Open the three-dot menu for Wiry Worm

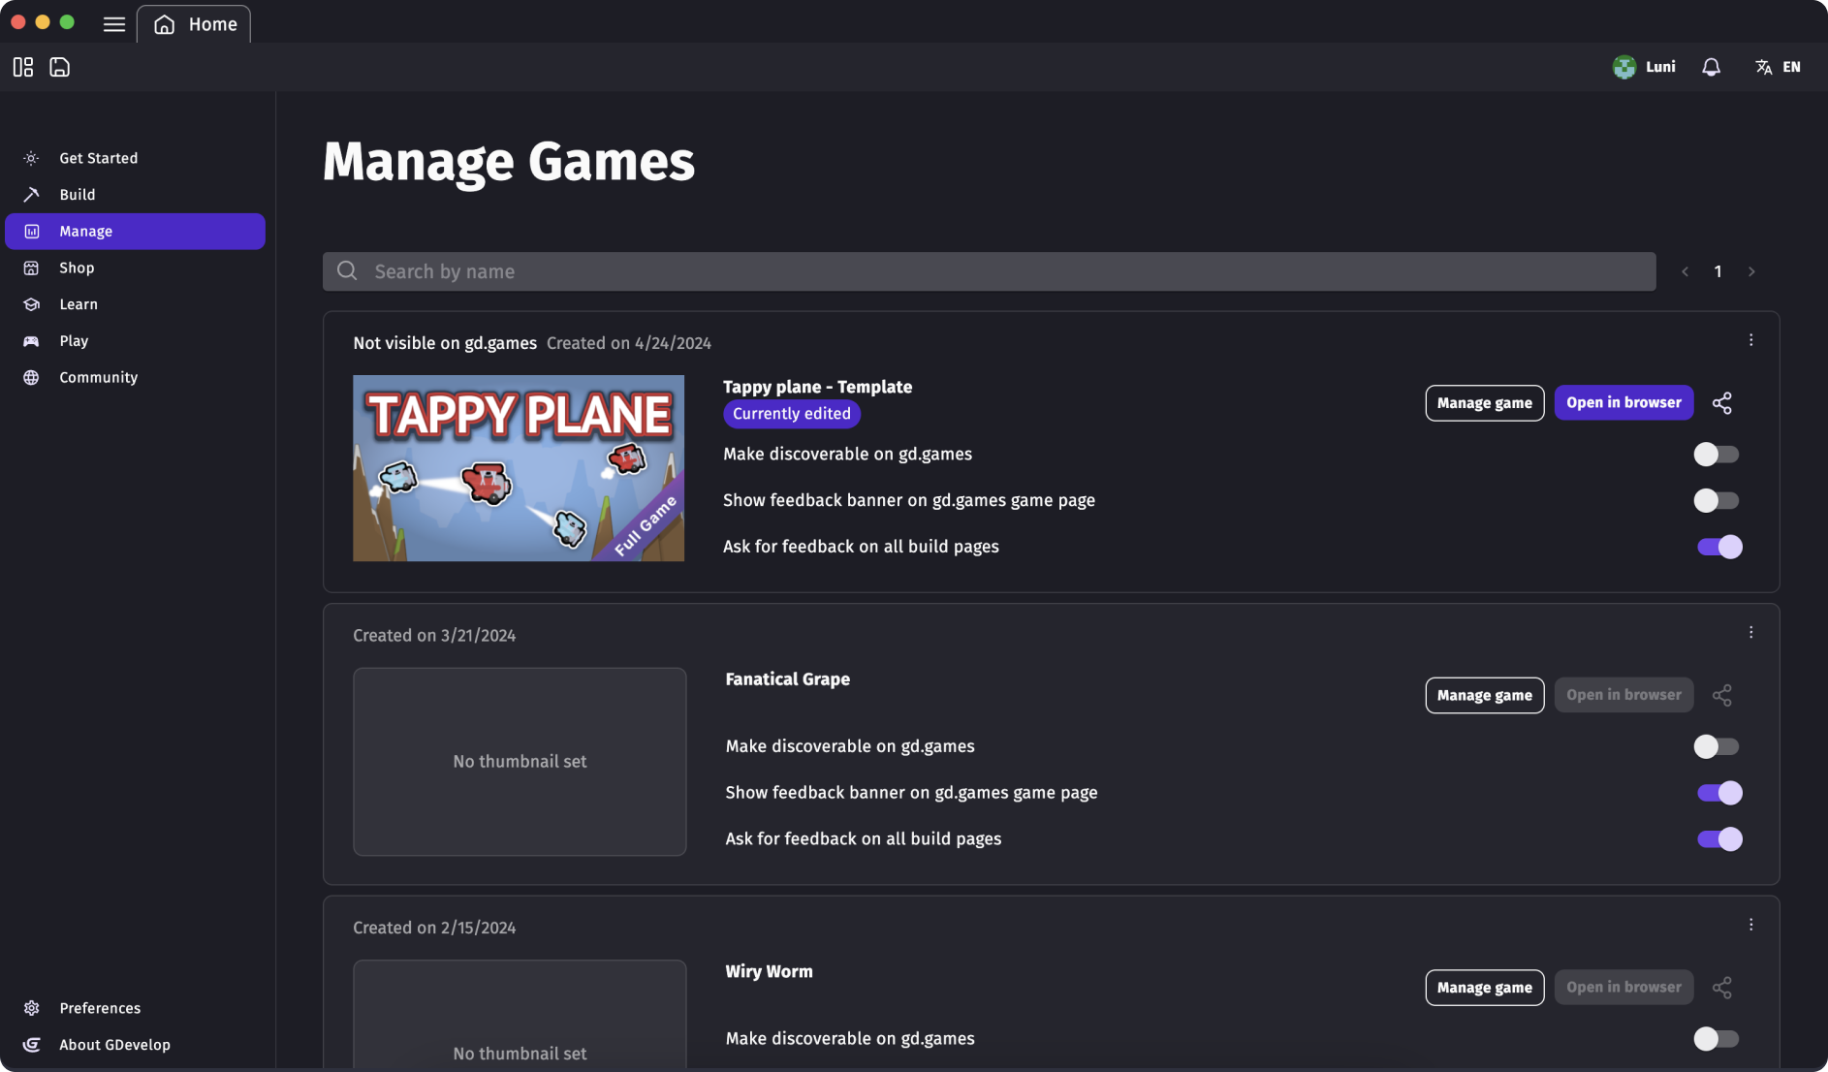pyautogui.click(x=1751, y=925)
